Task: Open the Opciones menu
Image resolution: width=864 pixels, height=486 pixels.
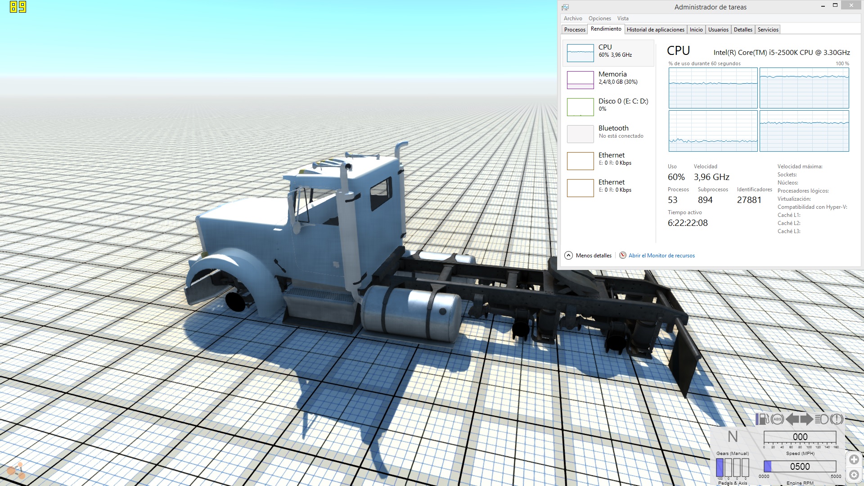Action: (x=599, y=18)
